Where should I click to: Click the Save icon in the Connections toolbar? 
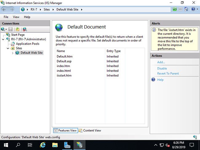(x=10, y=29)
